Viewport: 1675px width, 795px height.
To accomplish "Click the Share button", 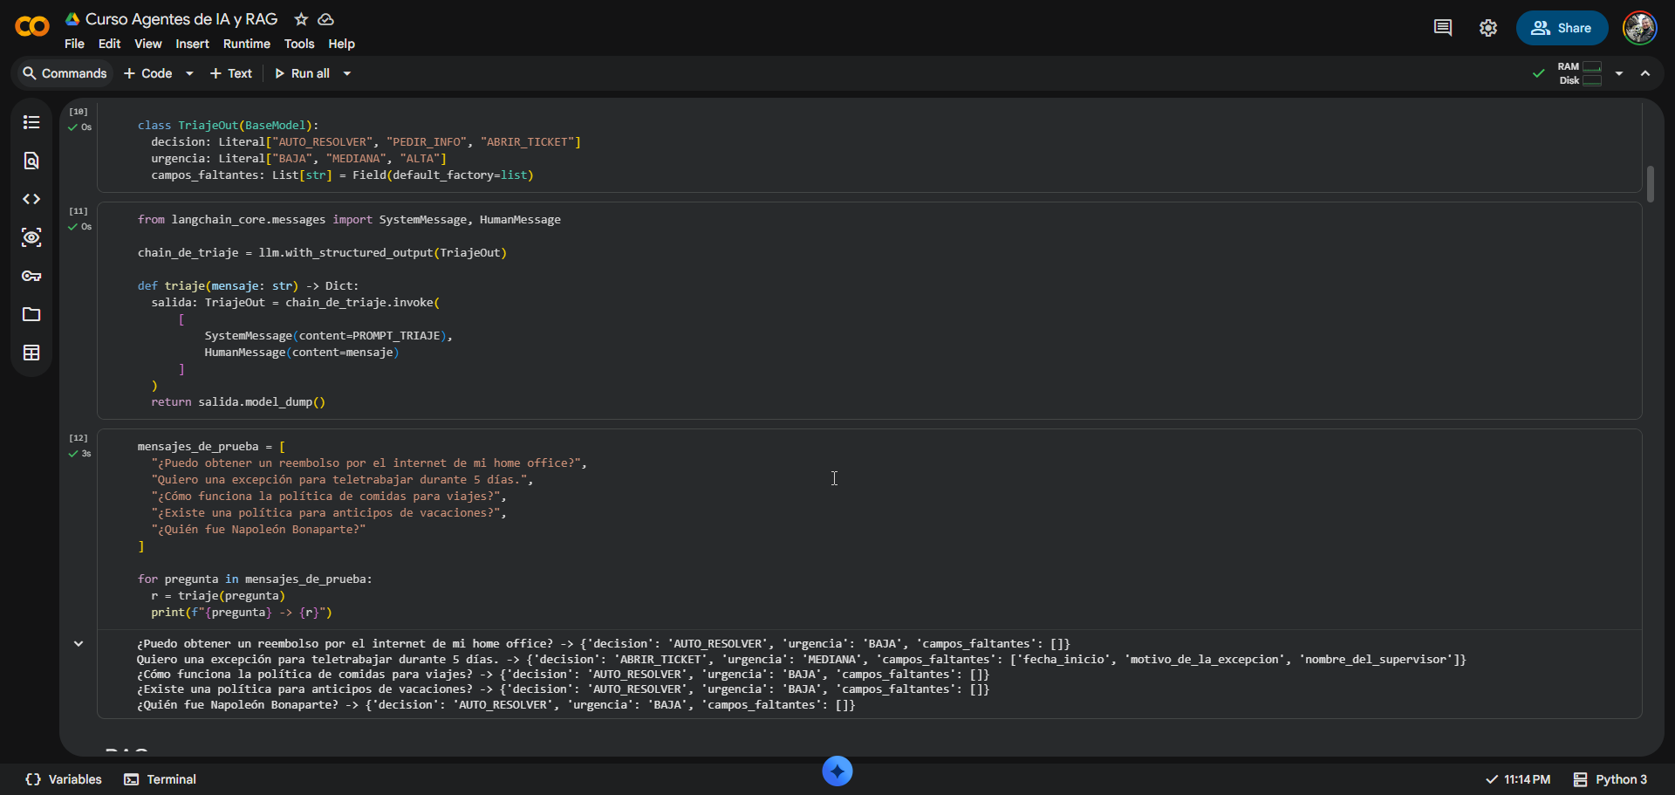I will click(x=1562, y=28).
